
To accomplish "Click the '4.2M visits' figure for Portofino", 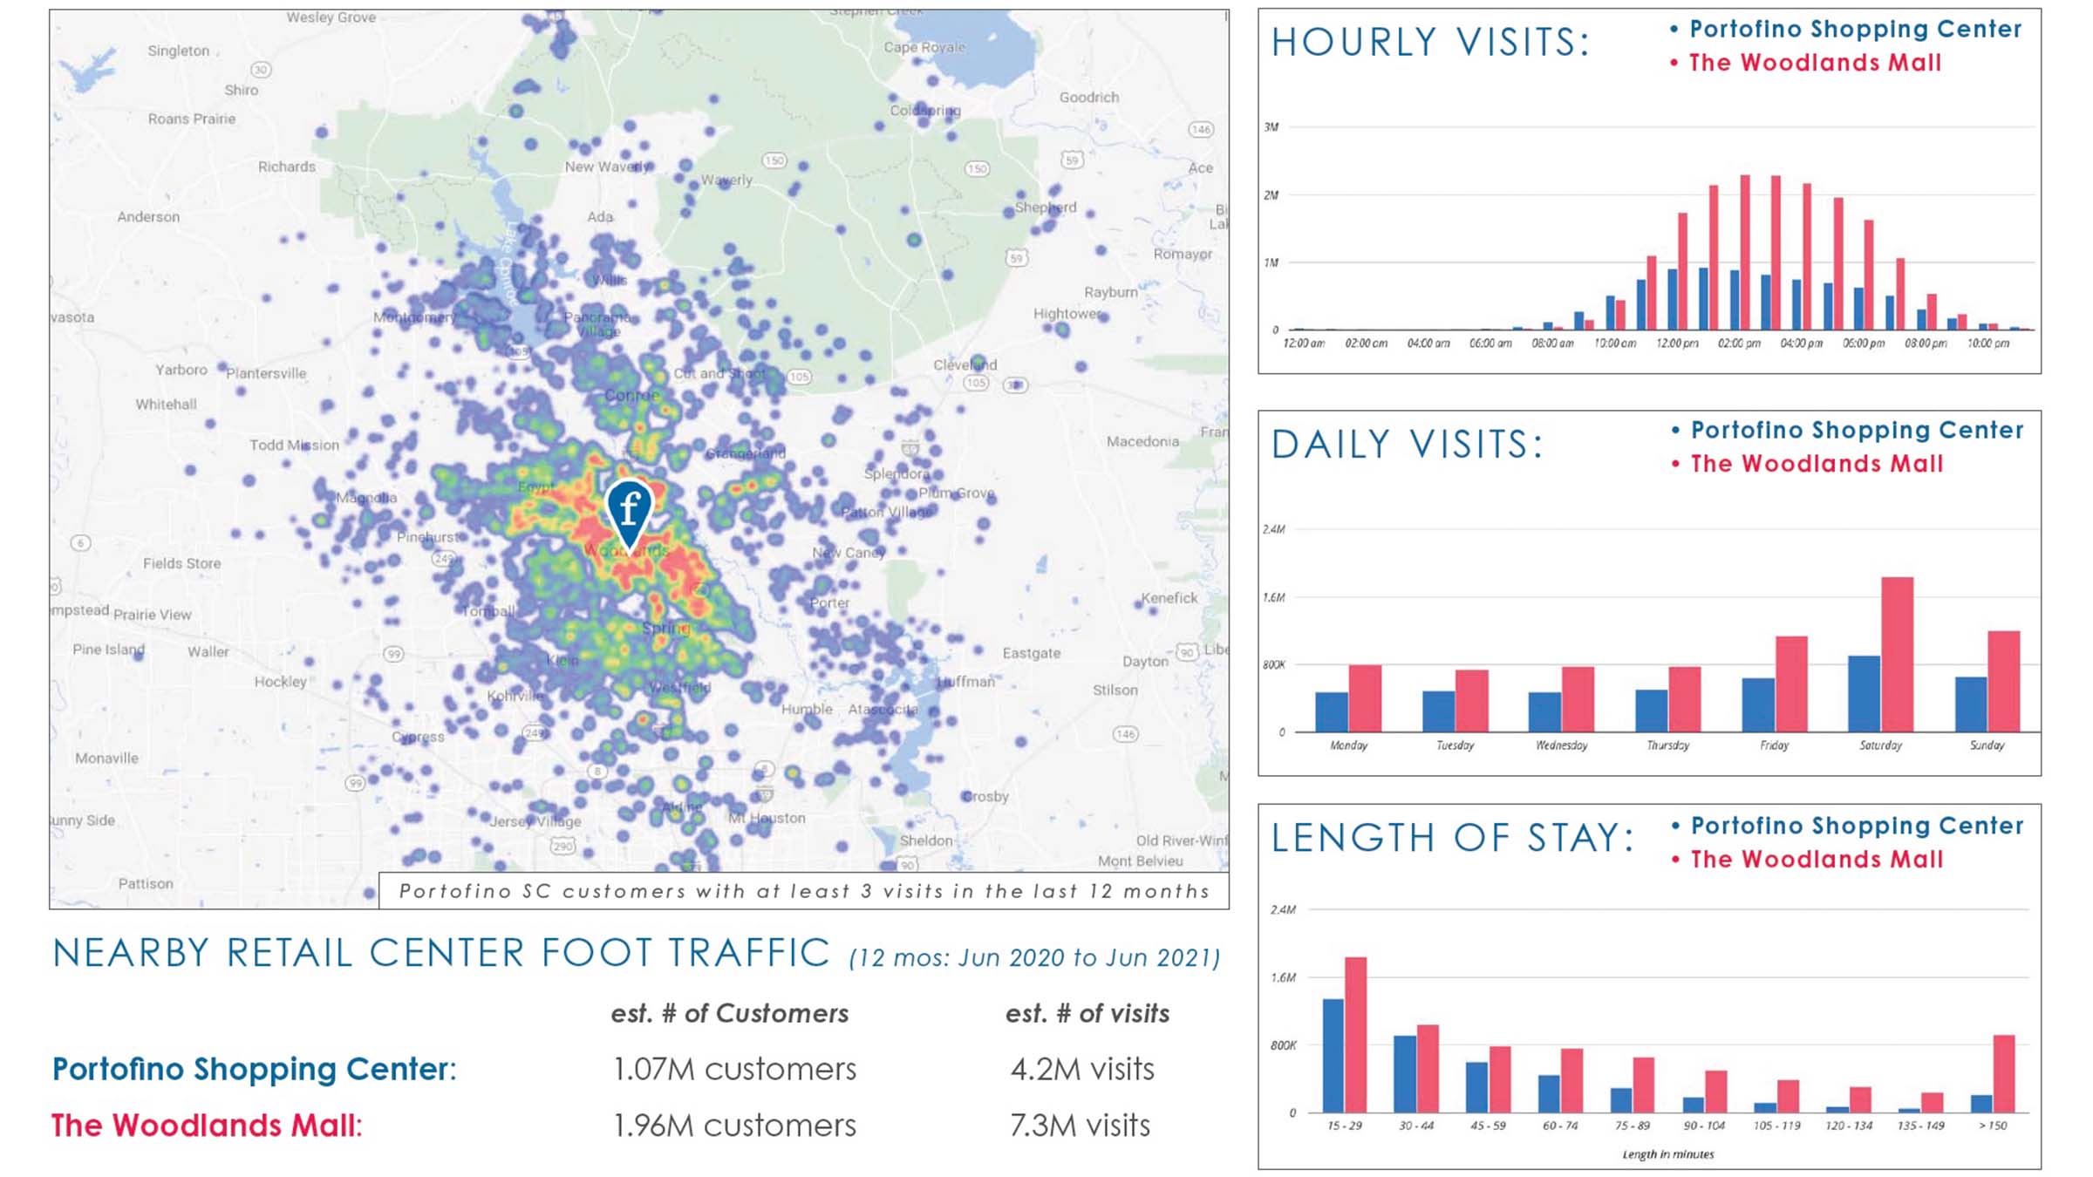I will tap(1081, 1069).
